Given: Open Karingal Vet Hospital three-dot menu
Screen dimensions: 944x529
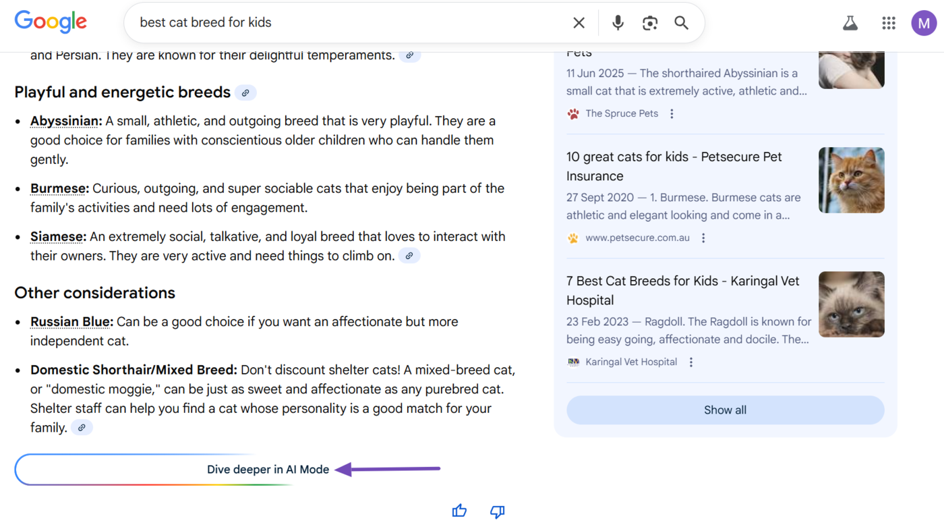Looking at the screenshot, I should (690, 362).
